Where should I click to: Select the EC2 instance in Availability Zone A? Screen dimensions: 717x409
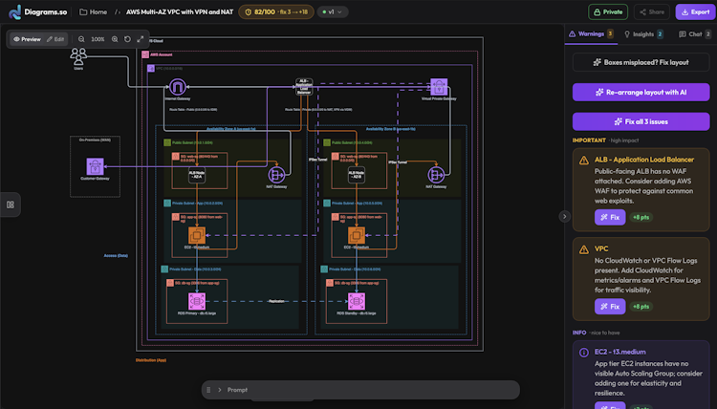[x=197, y=235]
